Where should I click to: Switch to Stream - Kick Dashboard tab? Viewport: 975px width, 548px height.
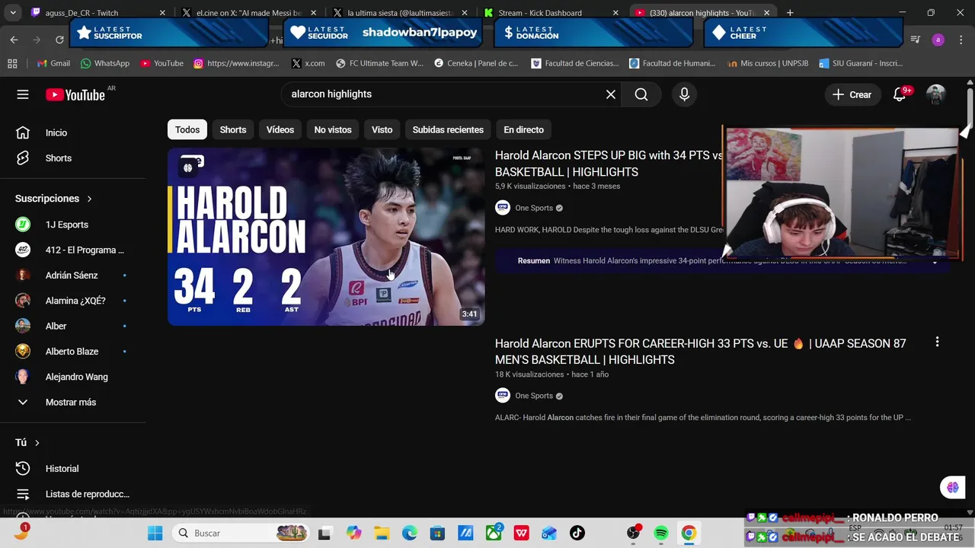click(548, 13)
